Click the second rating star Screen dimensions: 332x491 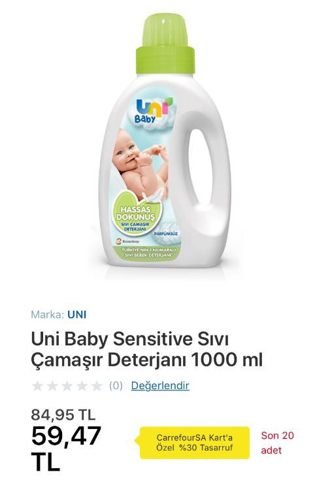(x=52, y=386)
